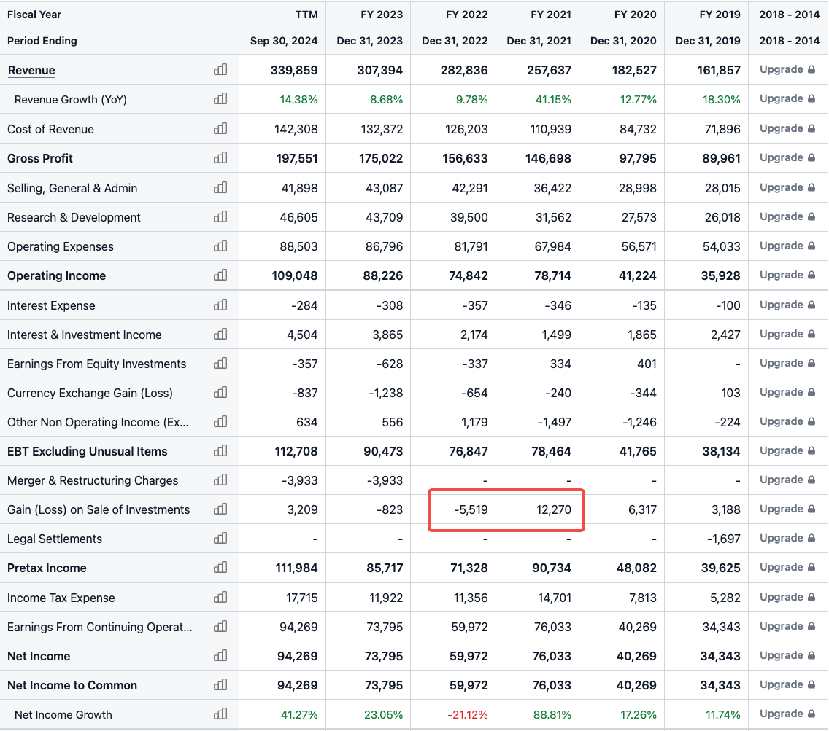Click Upgrade in the Operating Income row

tap(787, 275)
